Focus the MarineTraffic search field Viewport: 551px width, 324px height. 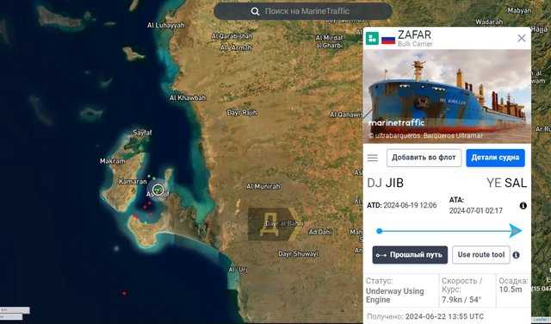303,11
